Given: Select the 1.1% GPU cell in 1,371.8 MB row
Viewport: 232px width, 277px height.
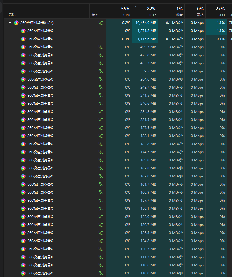Looking at the screenshot, I should pyautogui.click(x=216, y=31).
